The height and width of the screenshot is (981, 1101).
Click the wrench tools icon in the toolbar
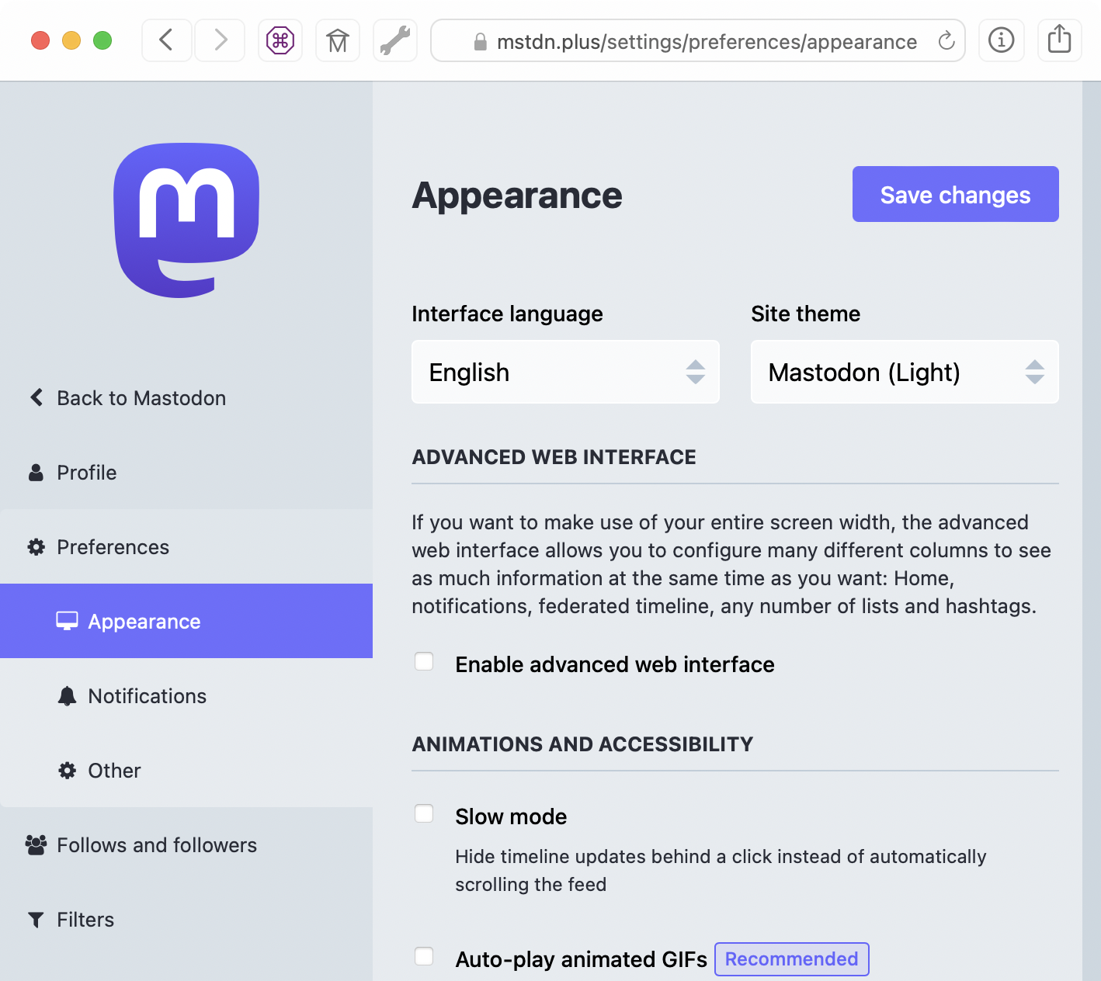tap(395, 40)
